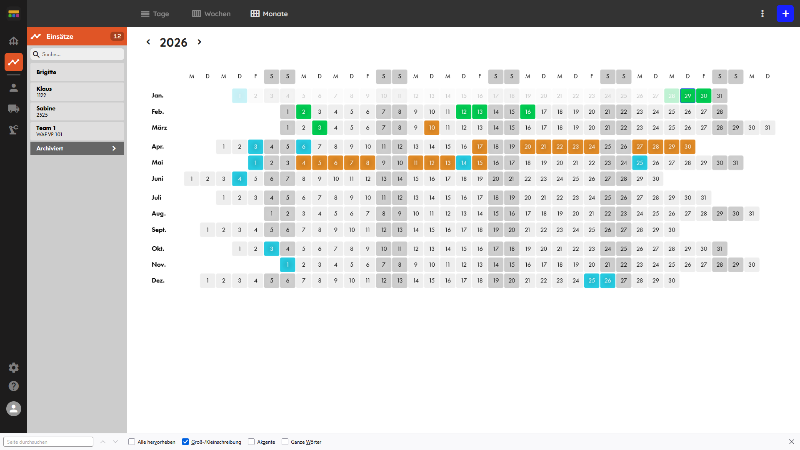Select Team 1 WAF VP 101 entry
800x450 pixels.
[x=77, y=131]
